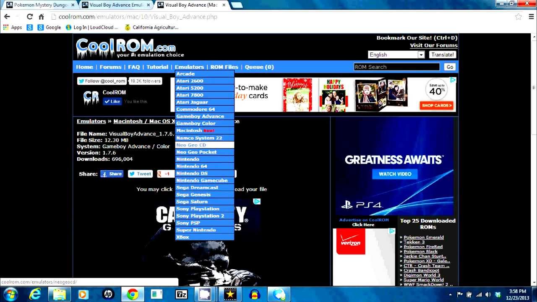Click the taskbar clock showing 3:58 PM
Image resolution: width=537 pixels, height=302 pixels.
tap(517, 294)
